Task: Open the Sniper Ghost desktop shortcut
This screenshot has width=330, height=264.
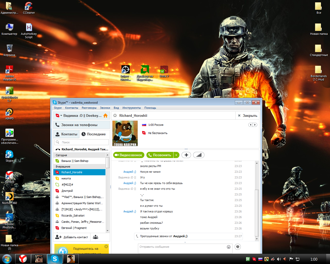Action: pyautogui.click(x=126, y=73)
